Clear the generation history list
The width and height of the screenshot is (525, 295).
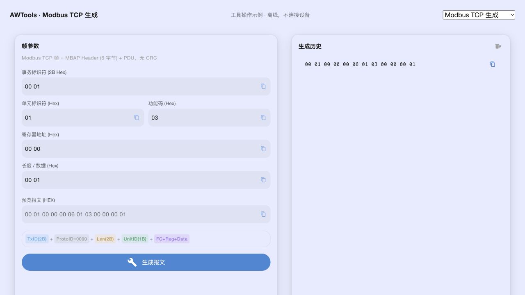coord(498,46)
